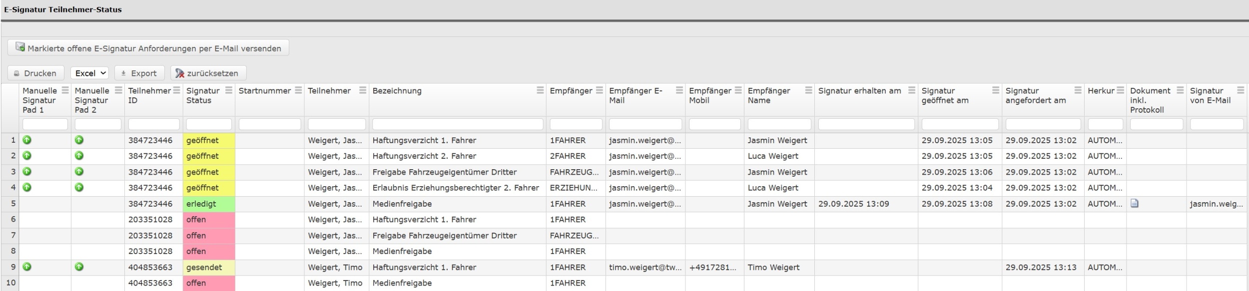Image resolution: width=1249 pixels, height=291 pixels.
Task: Click the Bezeichnung filter input field
Action: pyautogui.click(x=457, y=124)
